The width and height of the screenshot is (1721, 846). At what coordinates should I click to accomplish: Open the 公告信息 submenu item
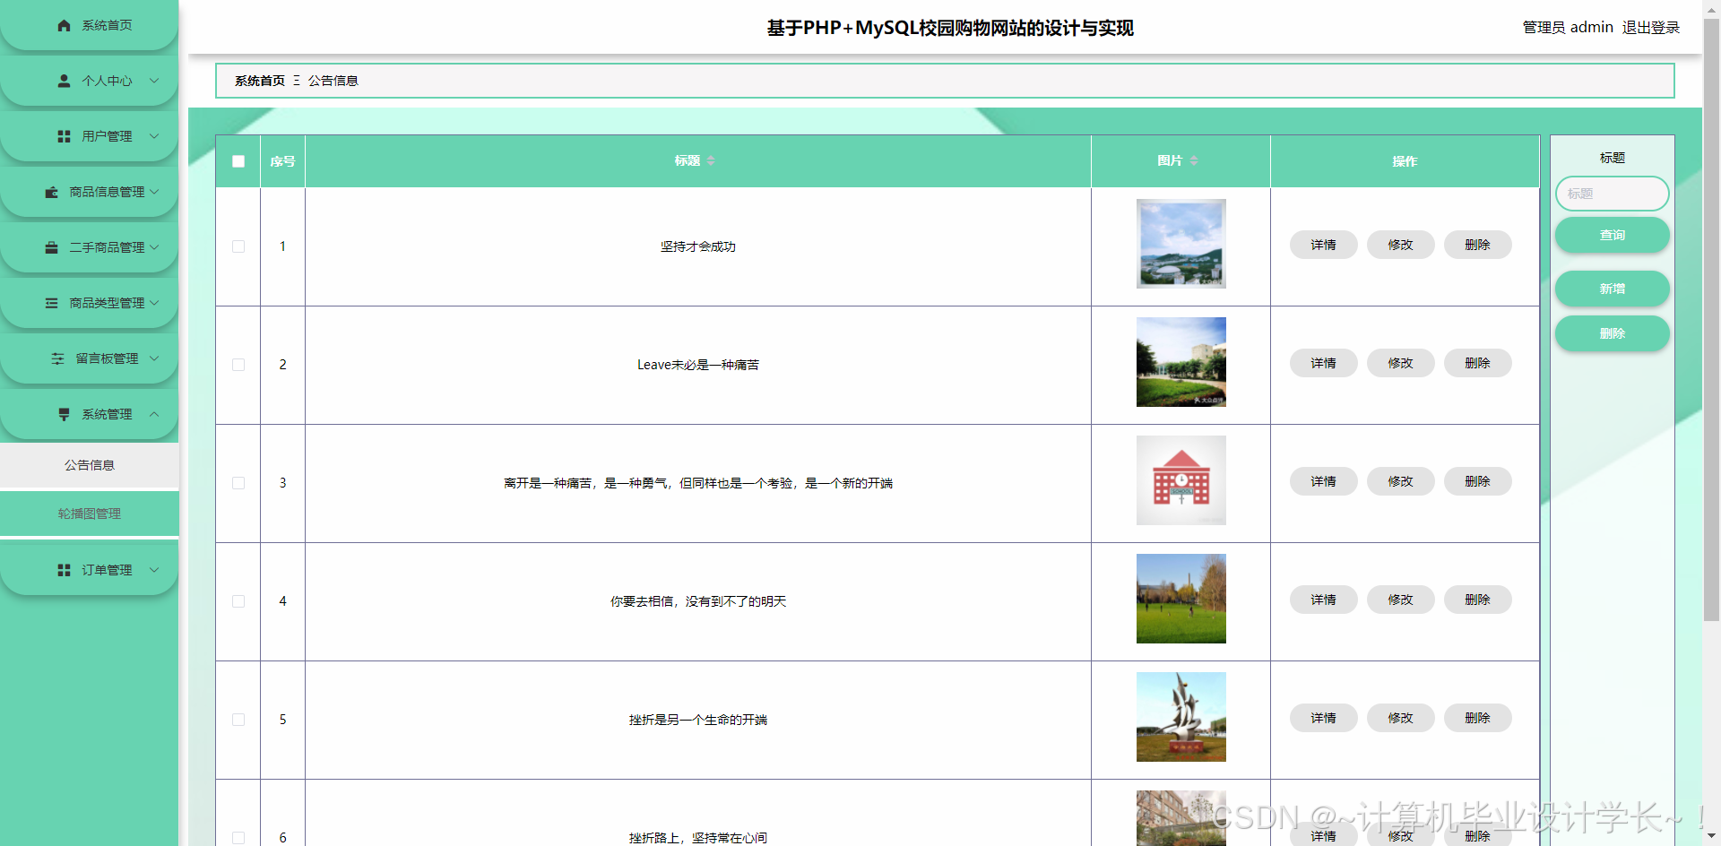(x=90, y=465)
